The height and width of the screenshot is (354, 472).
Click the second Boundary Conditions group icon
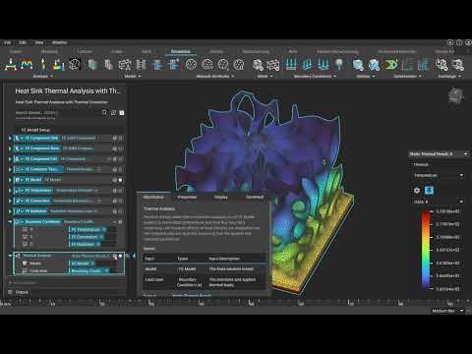(x=307, y=64)
